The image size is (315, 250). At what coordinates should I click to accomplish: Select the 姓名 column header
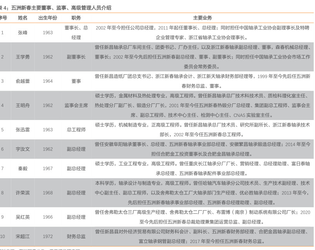click(23, 18)
